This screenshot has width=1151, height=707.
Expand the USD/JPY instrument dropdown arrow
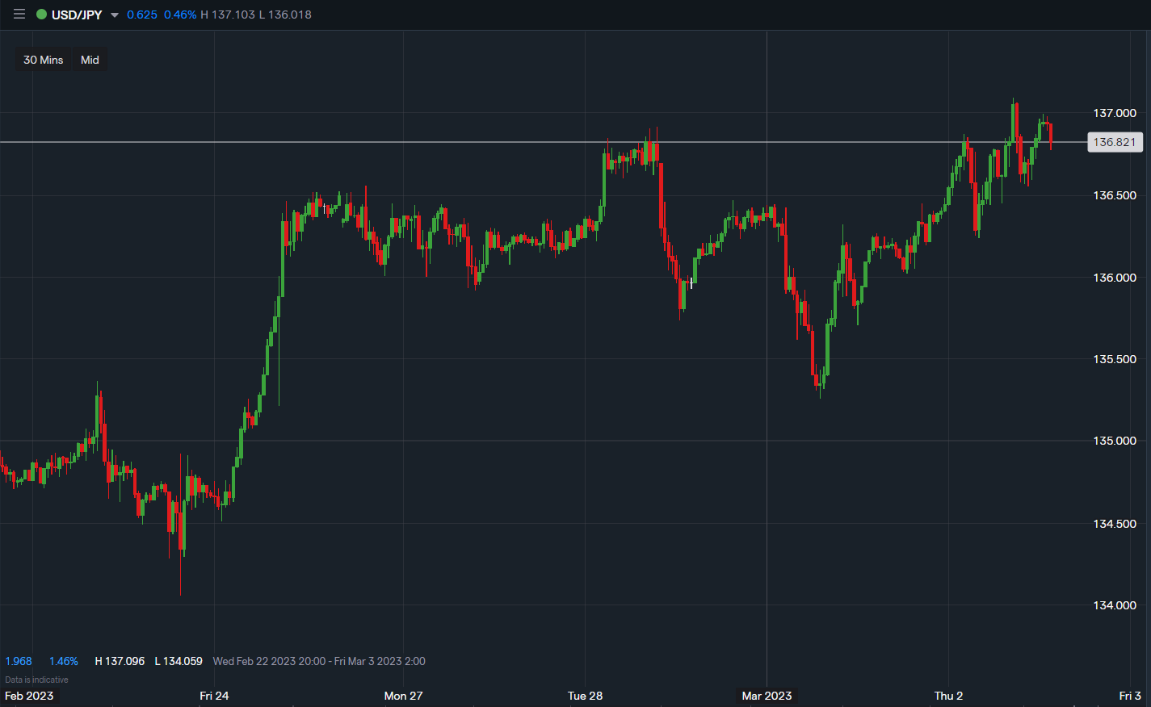(115, 15)
